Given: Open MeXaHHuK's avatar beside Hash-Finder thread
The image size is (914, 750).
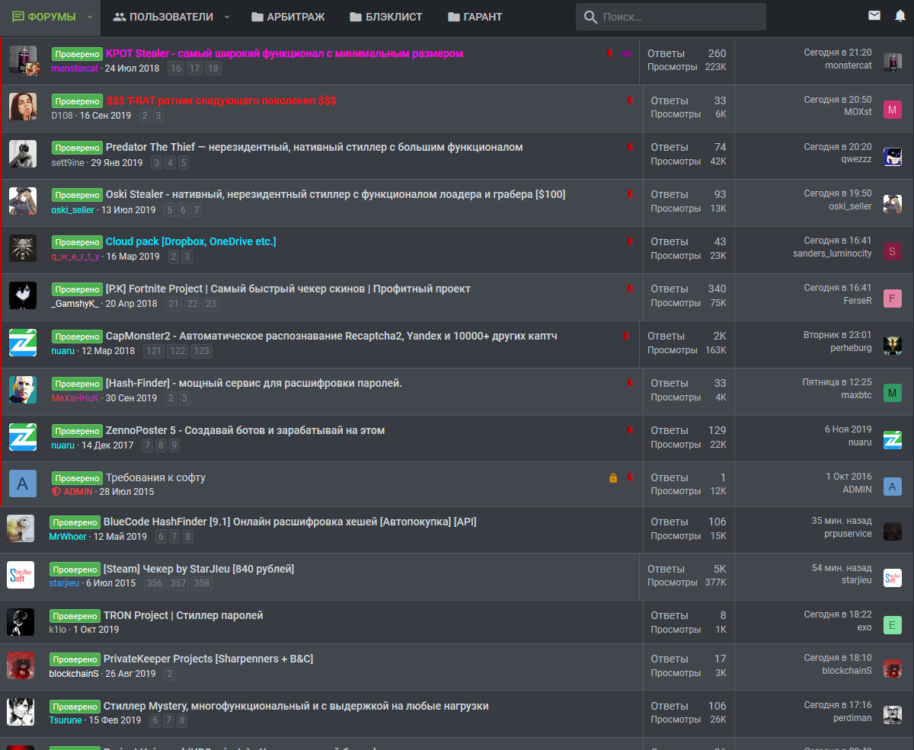Looking at the screenshot, I should click(x=23, y=390).
